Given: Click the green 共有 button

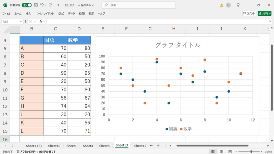Looking at the screenshot, I should (264, 13).
